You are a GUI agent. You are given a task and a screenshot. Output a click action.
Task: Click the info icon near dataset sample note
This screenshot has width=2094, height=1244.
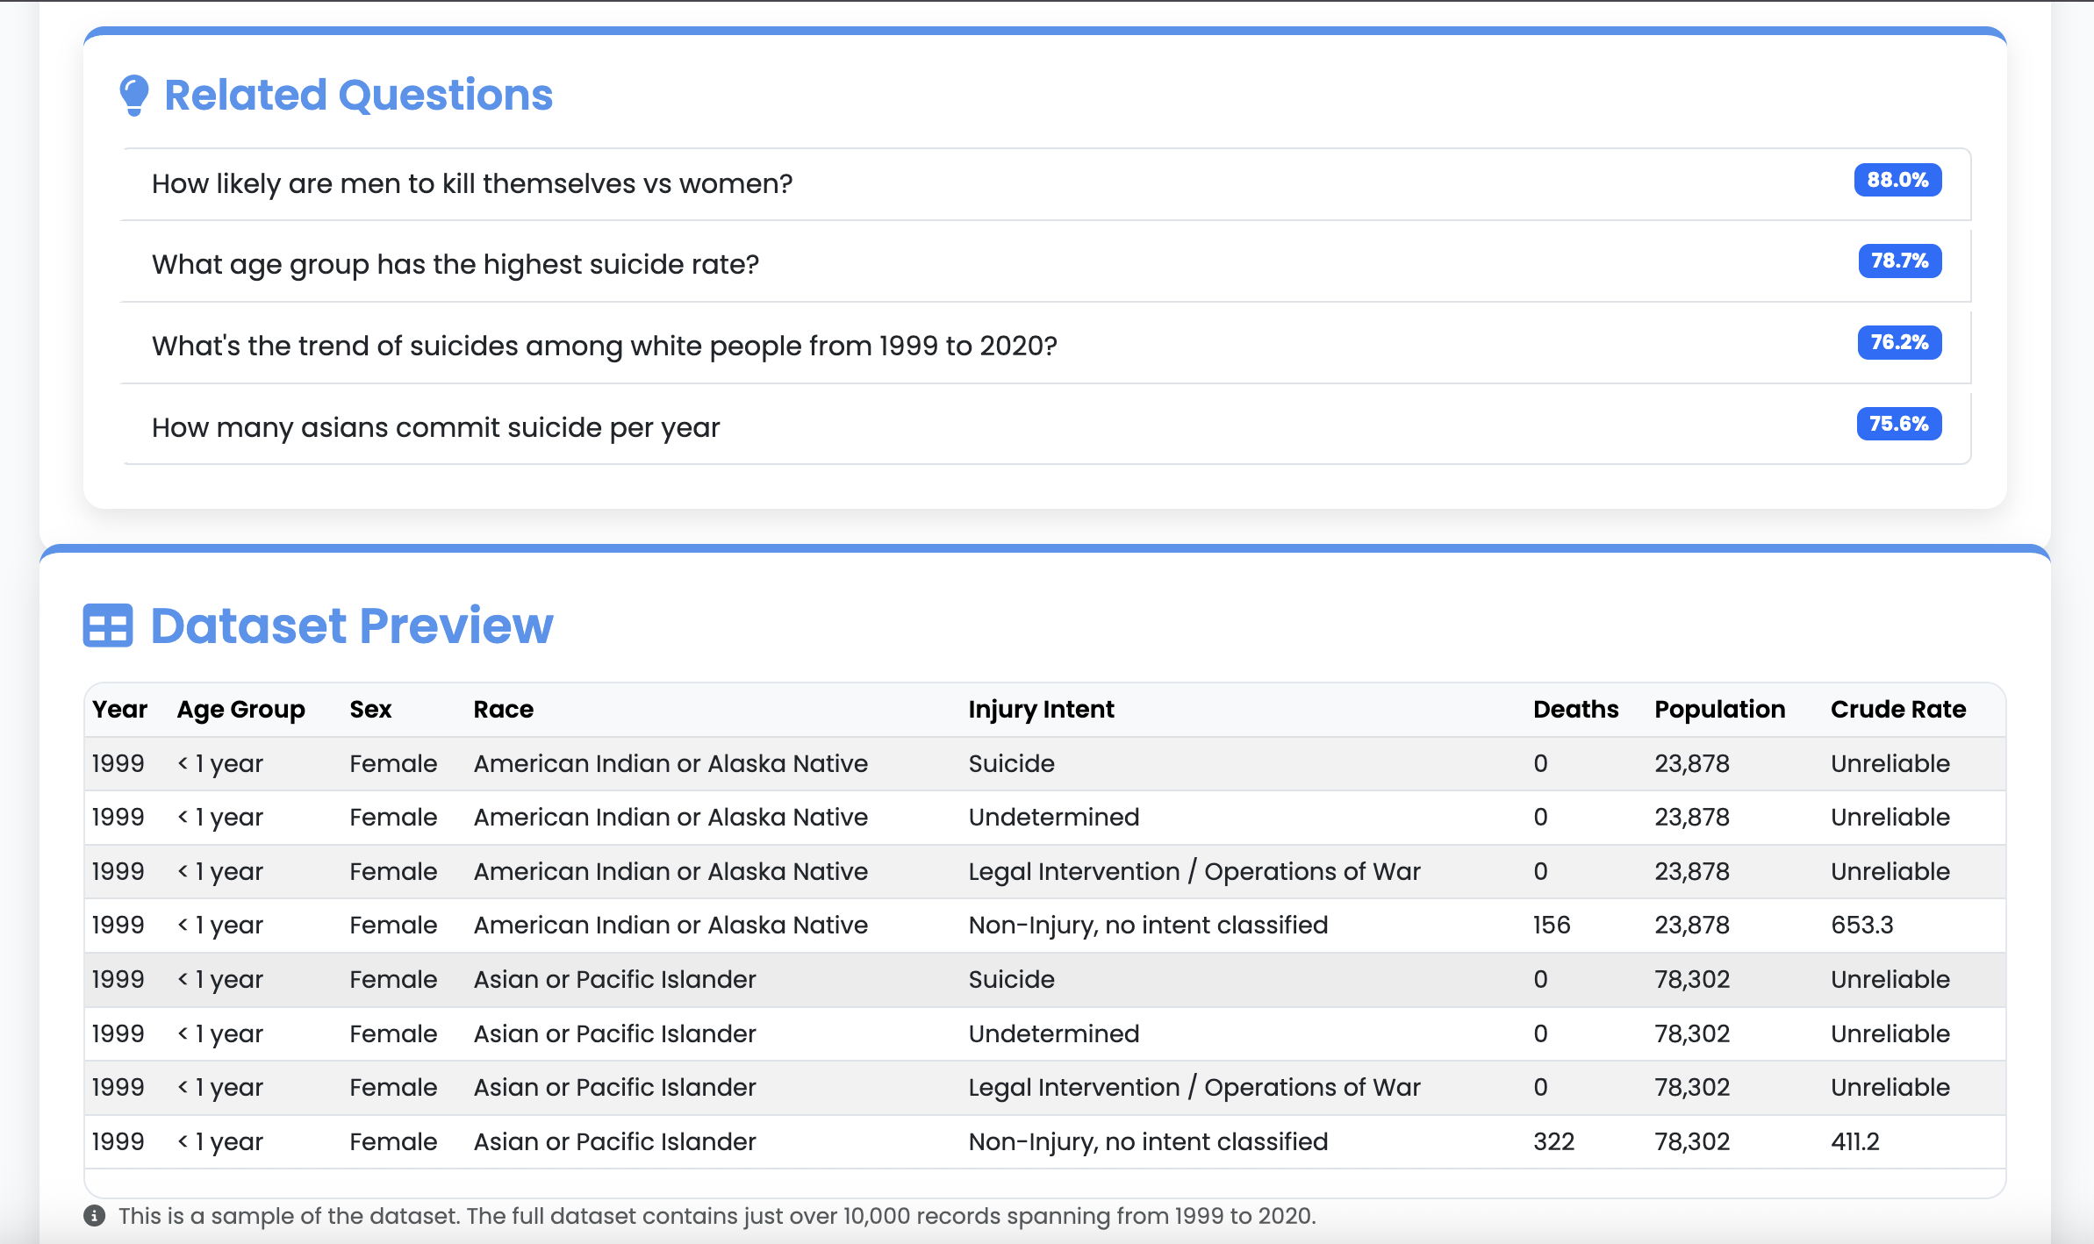click(x=95, y=1216)
